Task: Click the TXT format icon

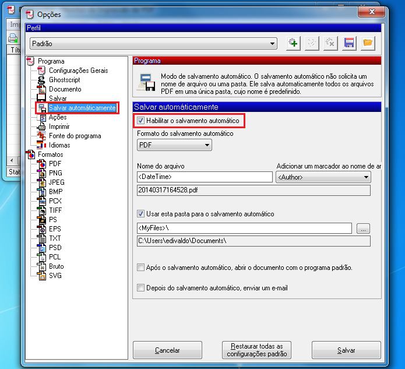Action: click(x=41, y=238)
